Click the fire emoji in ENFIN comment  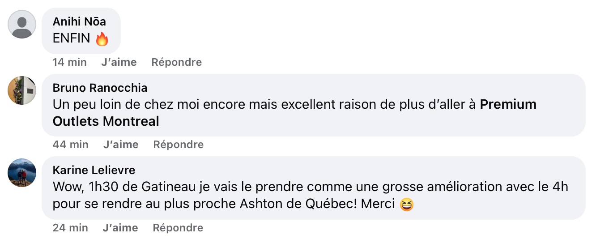pyautogui.click(x=102, y=39)
